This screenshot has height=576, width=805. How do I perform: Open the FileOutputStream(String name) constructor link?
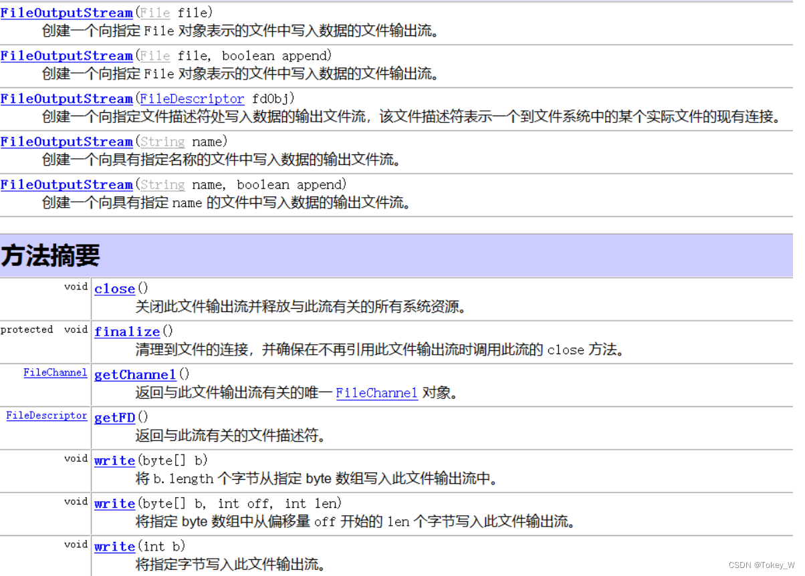coord(66,141)
